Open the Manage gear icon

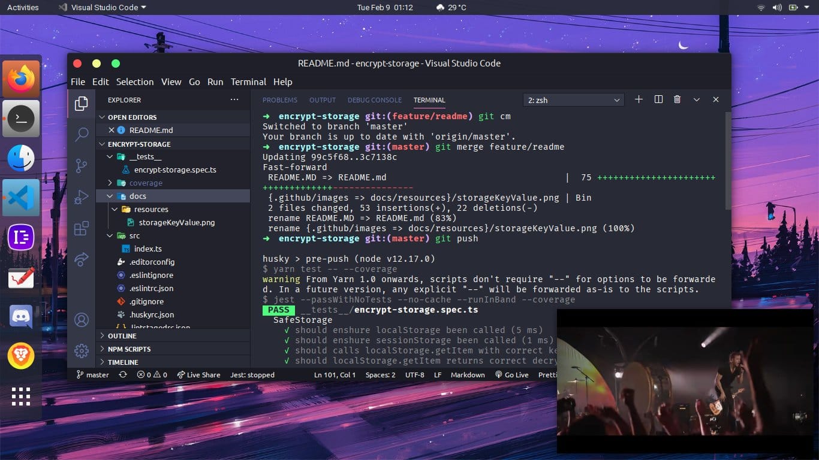82,351
